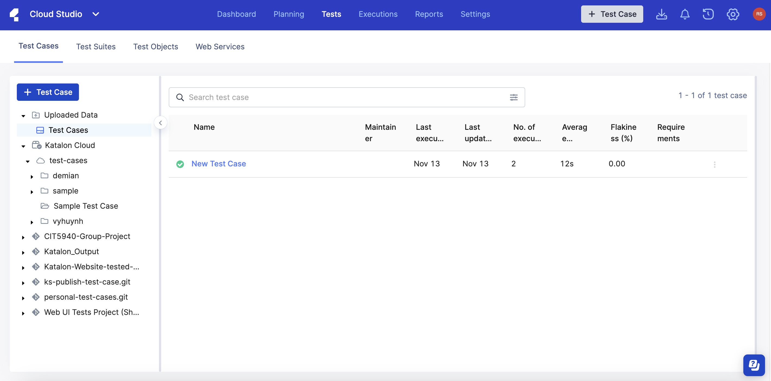Select the Reports menu item
771x381 pixels.
tap(429, 14)
